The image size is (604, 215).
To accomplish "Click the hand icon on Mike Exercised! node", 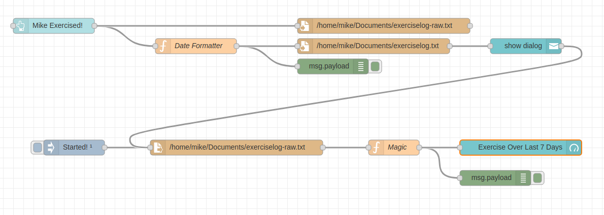I will point(21,26).
